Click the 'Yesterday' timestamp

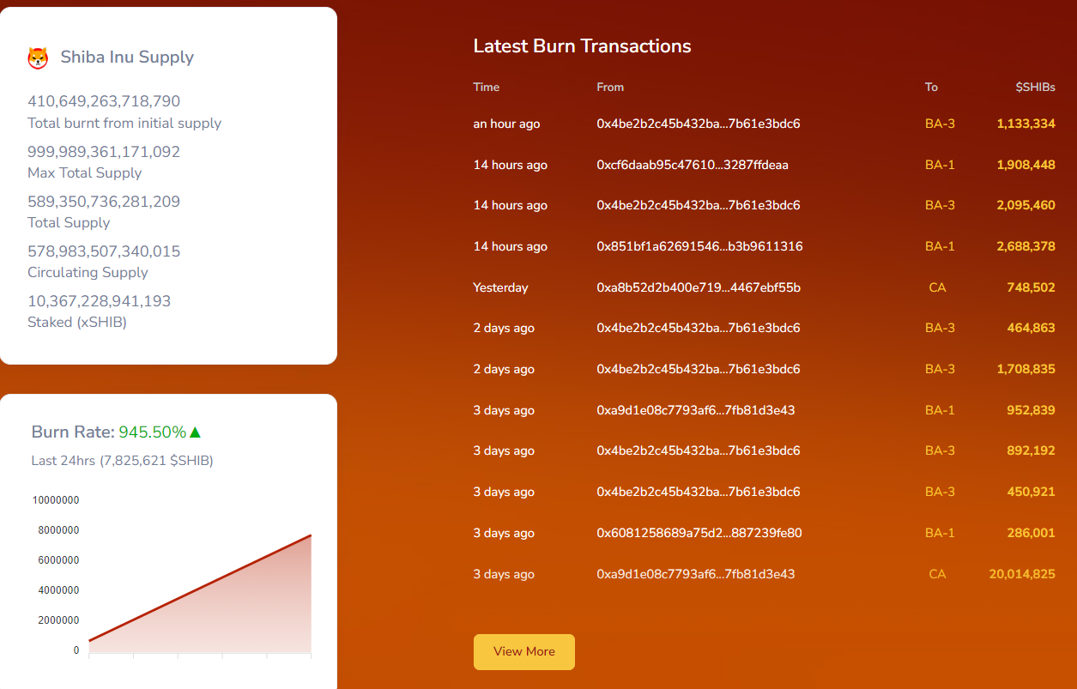click(500, 287)
